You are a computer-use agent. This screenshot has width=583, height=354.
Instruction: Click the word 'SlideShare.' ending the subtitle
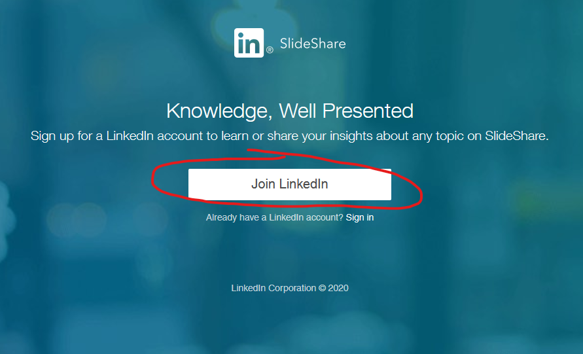516,135
